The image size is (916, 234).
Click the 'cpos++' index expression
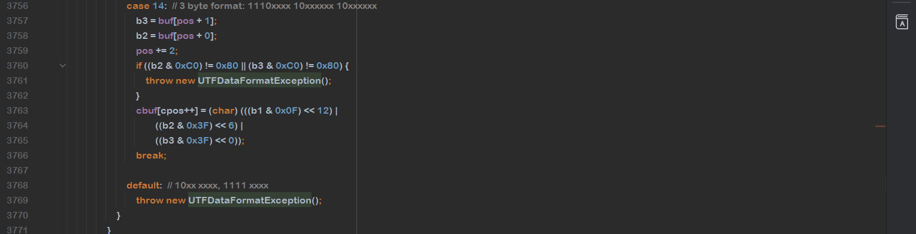[176, 111]
